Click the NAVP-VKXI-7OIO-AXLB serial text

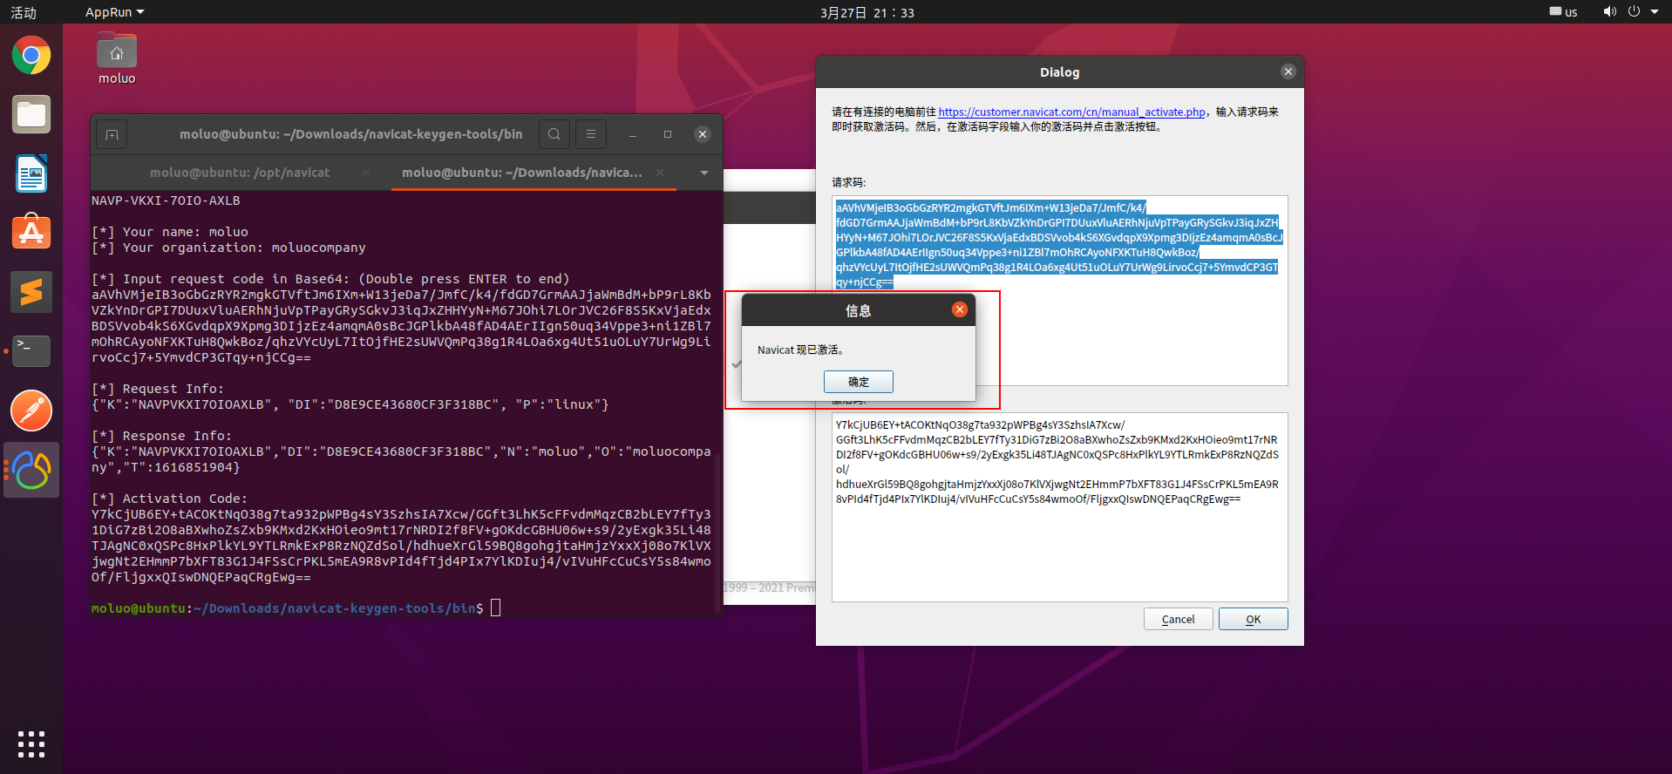coord(166,200)
